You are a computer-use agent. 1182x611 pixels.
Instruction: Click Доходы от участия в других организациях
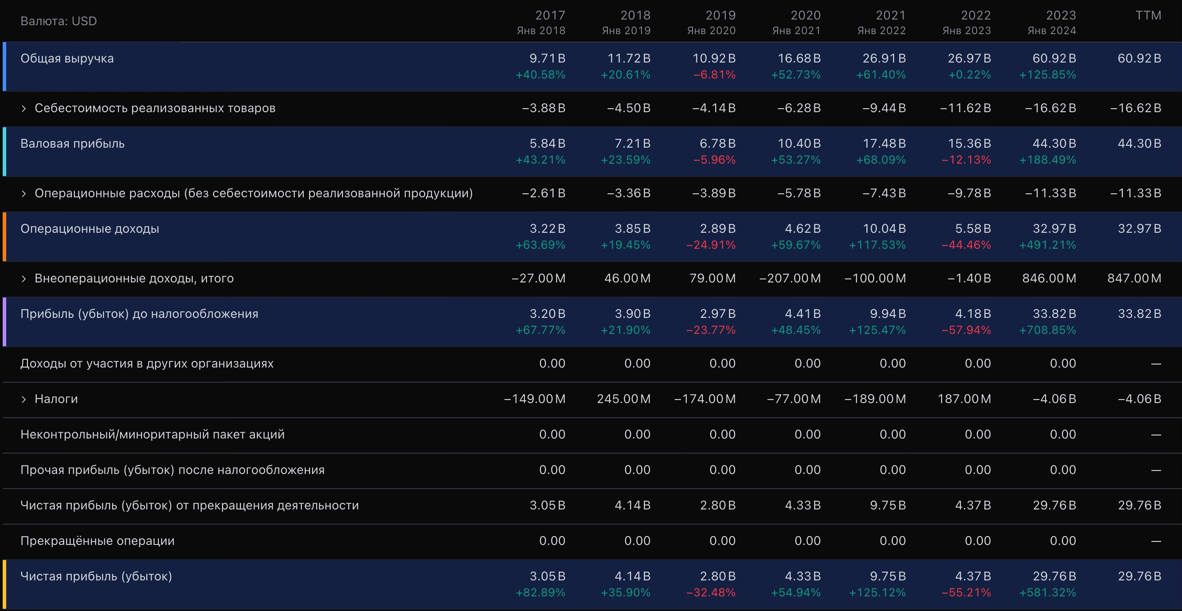coord(147,364)
